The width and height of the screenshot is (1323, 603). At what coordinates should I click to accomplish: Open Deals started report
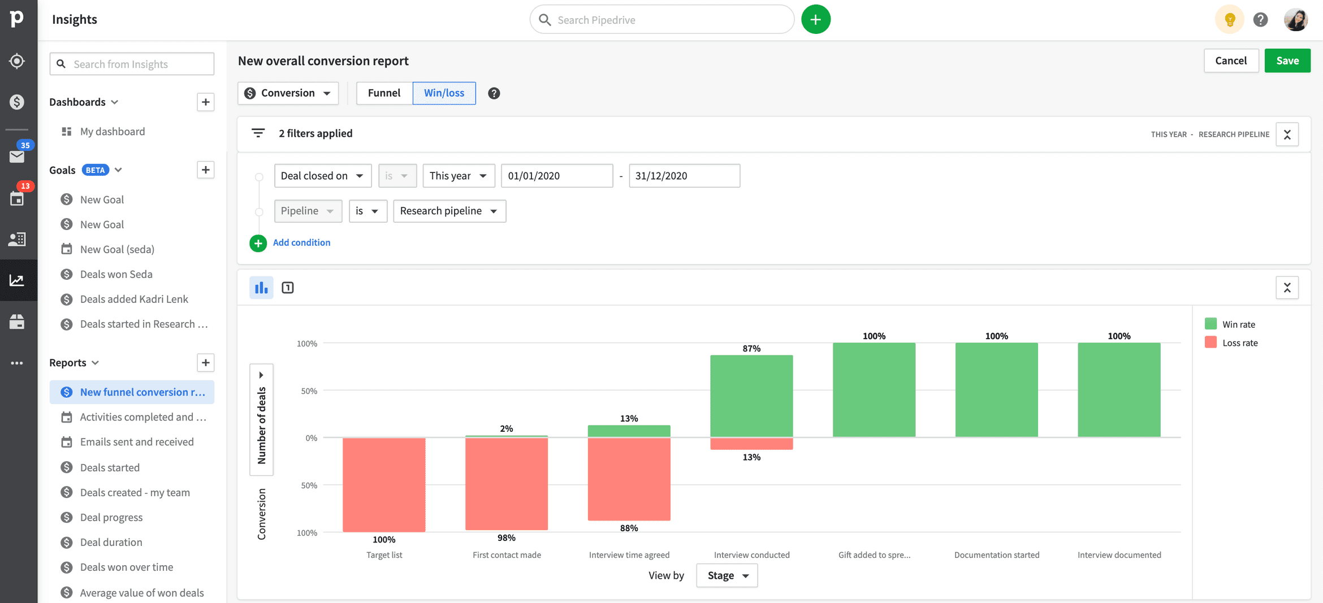(110, 467)
